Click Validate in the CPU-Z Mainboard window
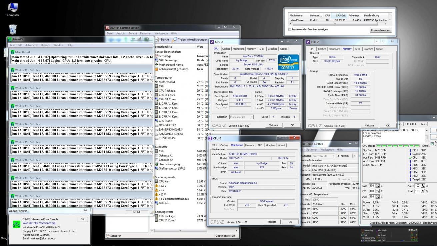This screenshot has height=246, width=437. [x=272, y=222]
